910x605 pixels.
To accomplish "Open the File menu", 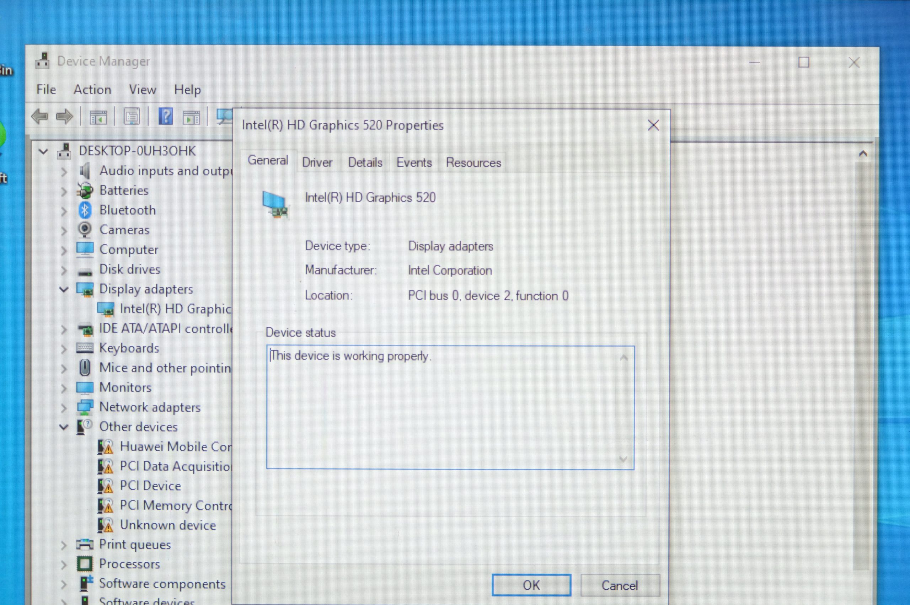I will 46,90.
